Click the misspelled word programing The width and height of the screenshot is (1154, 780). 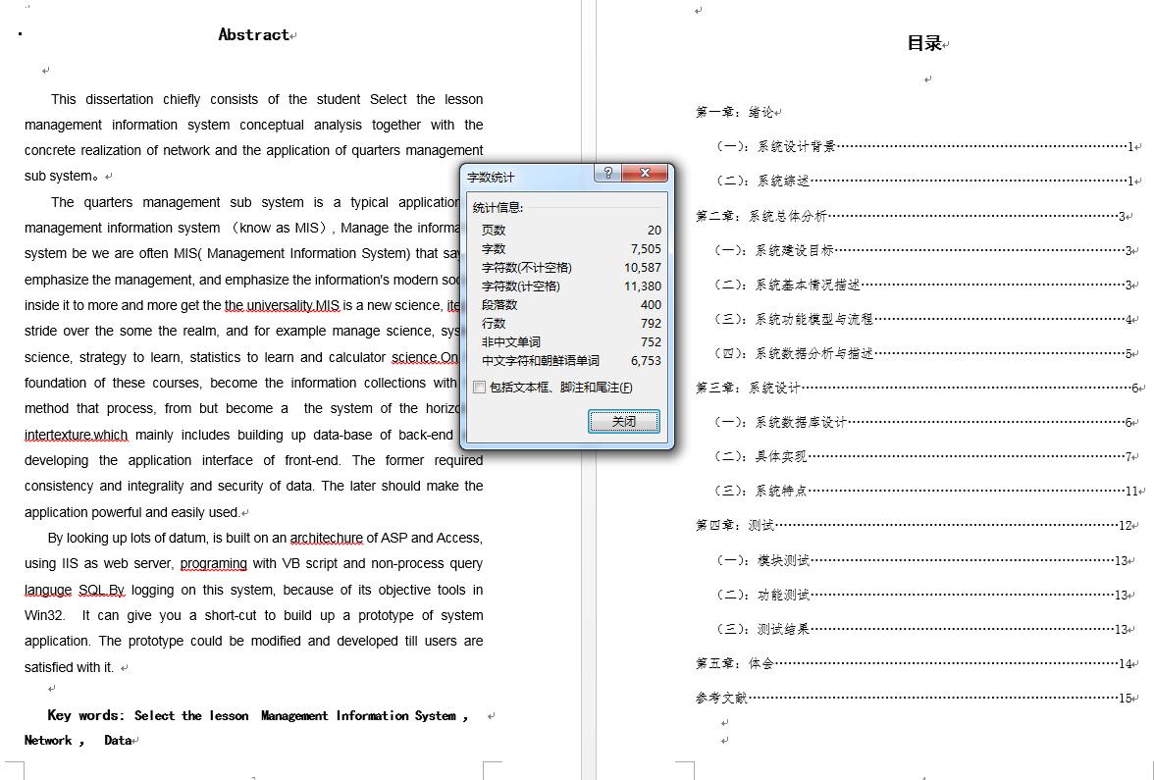point(214,563)
